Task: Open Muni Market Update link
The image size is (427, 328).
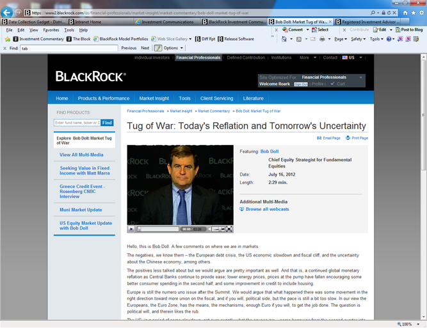Action: pyautogui.click(x=81, y=210)
